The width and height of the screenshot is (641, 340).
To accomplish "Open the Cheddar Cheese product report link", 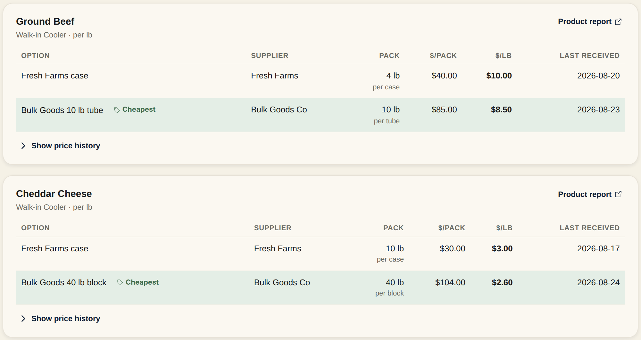I will (x=590, y=194).
